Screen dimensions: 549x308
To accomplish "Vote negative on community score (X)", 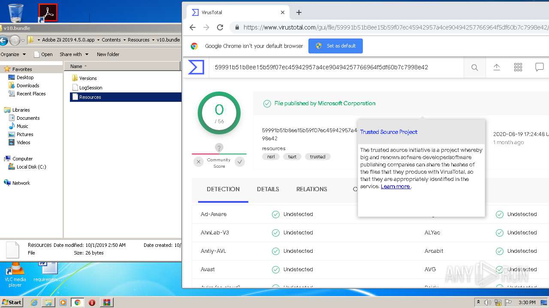I will [198, 162].
